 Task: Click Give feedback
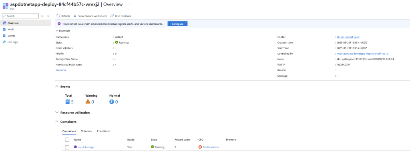tap(123, 16)
